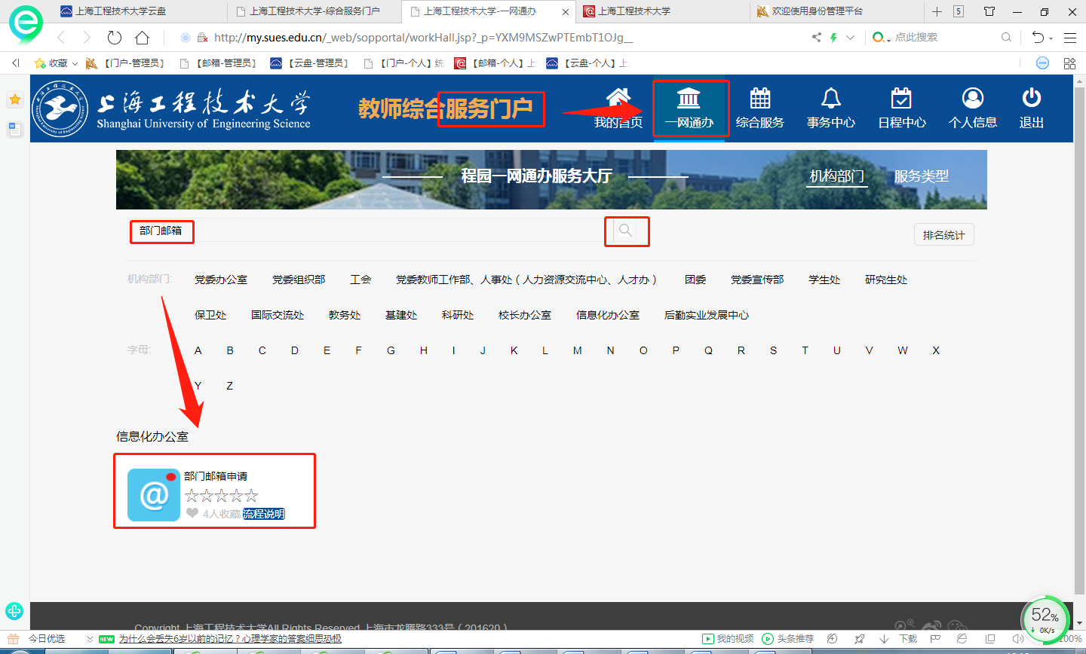Screen dimensions: 1086x654
Task: Select the 机构部门 view tab
Action: click(x=837, y=176)
